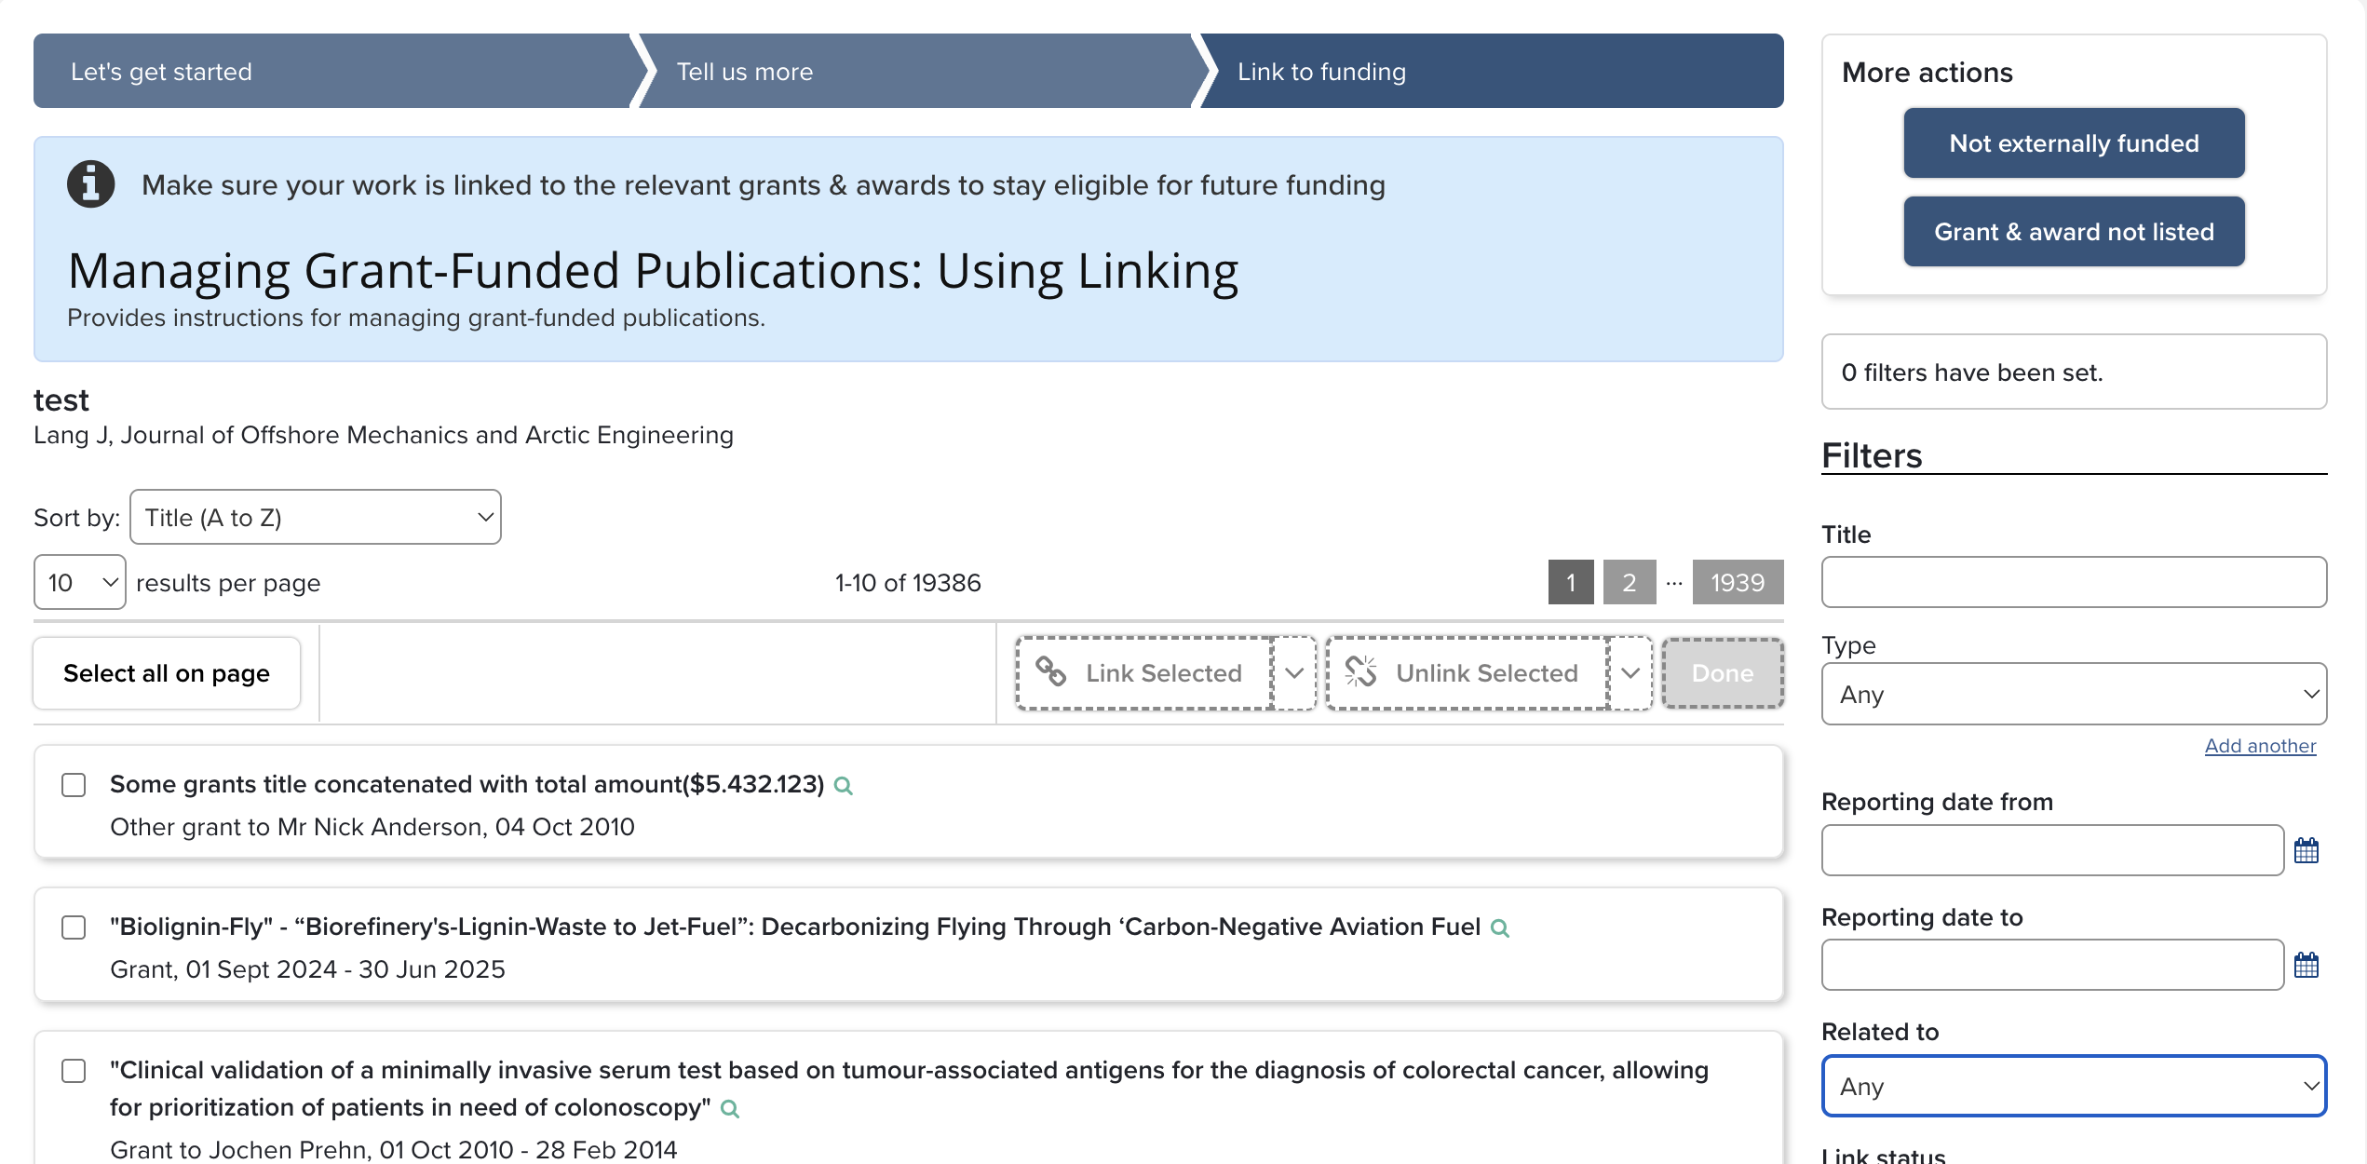Click the Add another link

pos(2259,746)
